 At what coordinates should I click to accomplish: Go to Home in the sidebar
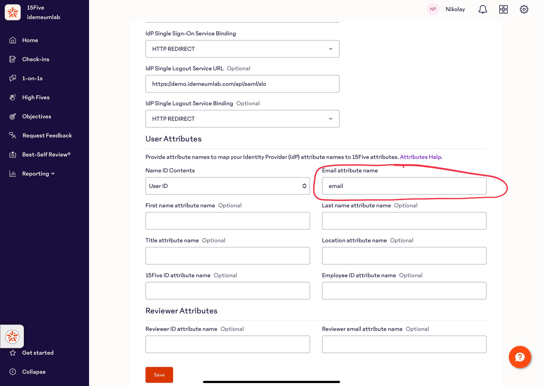pos(30,40)
